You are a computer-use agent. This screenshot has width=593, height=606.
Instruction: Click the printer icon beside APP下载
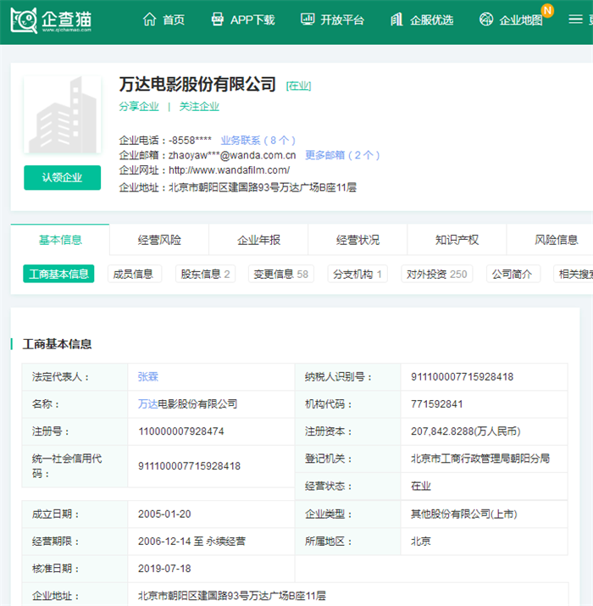(218, 19)
